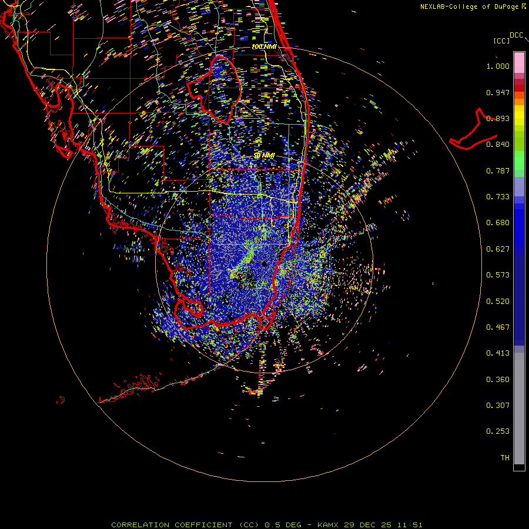Click the Lake Okeechobee outline on the map
The width and height of the screenshot is (529, 529).
[x=214, y=89]
